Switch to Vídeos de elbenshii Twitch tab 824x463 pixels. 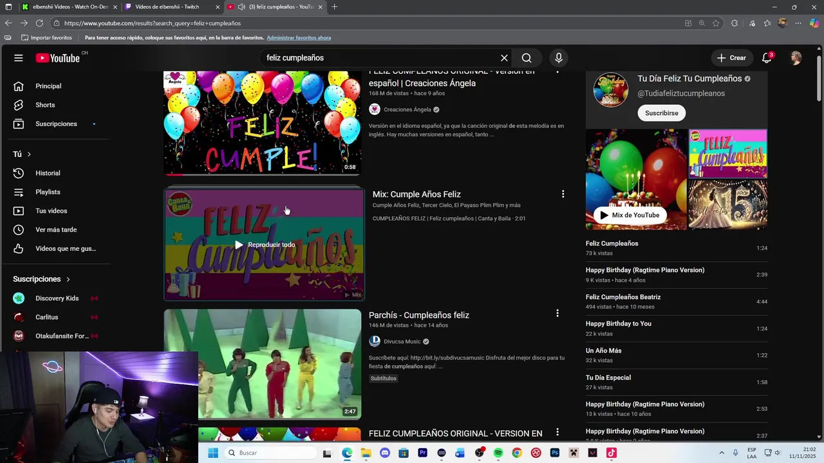(x=173, y=7)
